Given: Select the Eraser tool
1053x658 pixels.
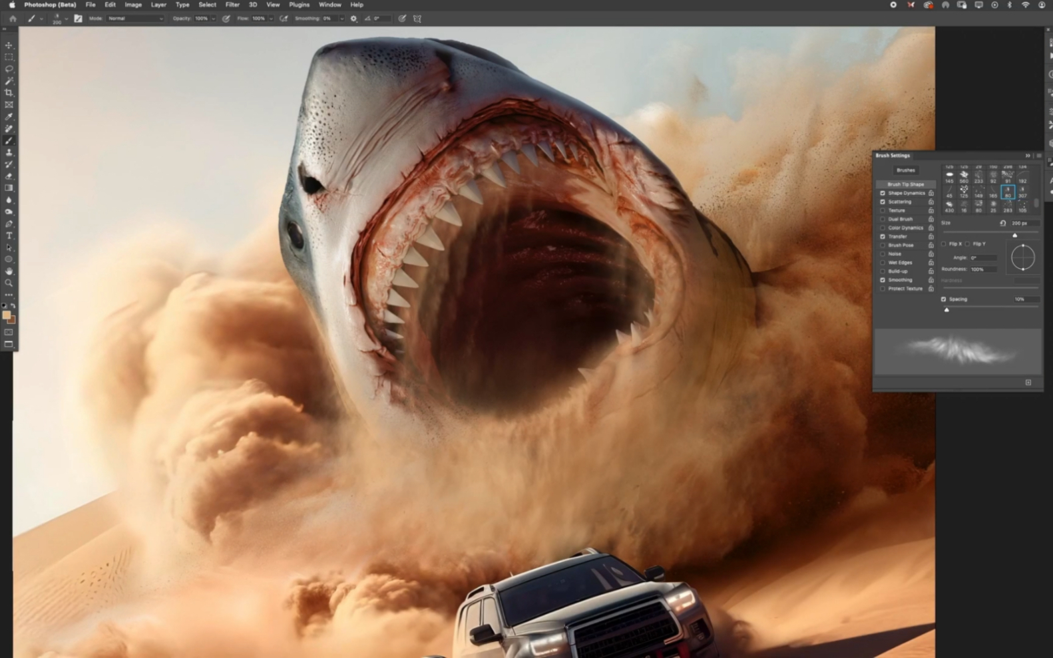Looking at the screenshot, I should pyautogui.click(x=9, y=176).
